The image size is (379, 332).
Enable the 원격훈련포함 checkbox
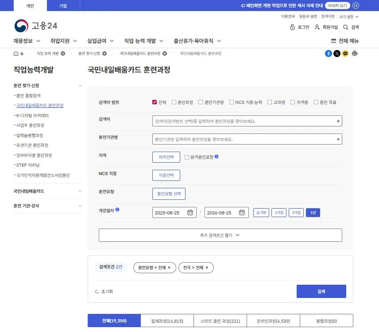(x=186, y=156)
